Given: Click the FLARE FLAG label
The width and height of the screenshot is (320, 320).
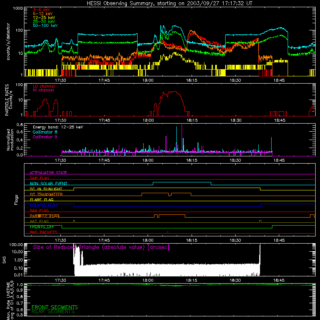Looking at the screenshot, I should [42, 200].
